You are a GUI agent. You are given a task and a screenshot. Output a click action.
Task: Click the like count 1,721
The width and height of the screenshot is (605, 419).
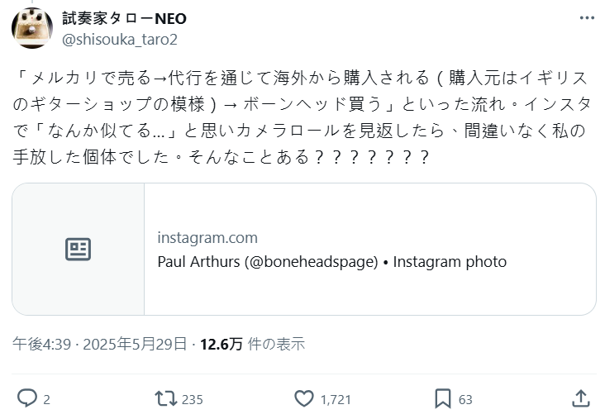tap(336, 399)
